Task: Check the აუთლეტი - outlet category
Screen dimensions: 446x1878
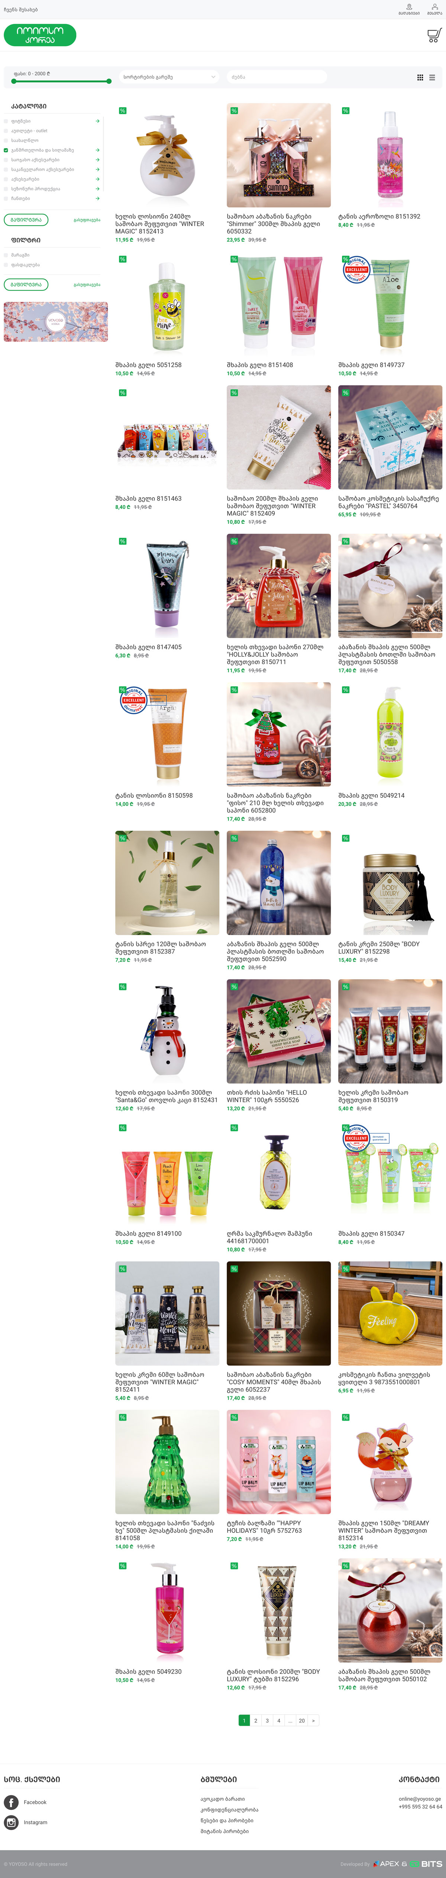Action: pyautogui.click(x=6, y=131)
